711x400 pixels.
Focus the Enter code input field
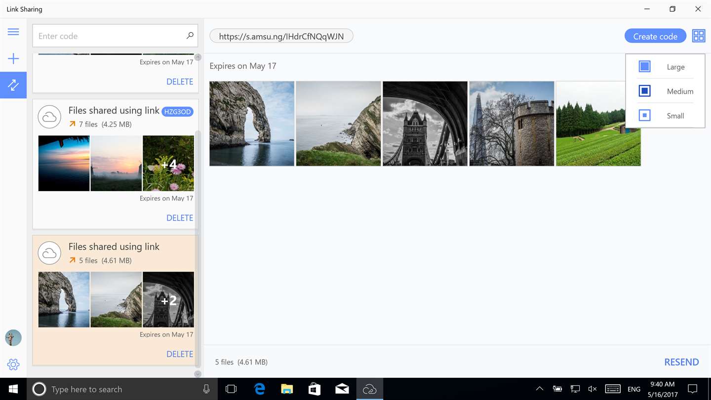[110, 36]
